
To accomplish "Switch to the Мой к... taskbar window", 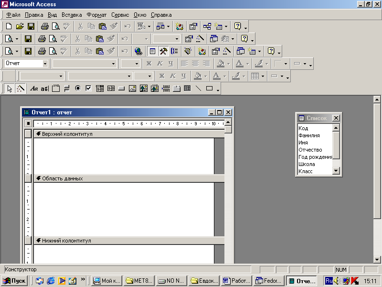I will [x=106, y=281].
